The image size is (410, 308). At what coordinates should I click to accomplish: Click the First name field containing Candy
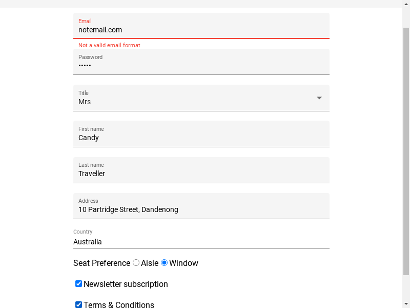[x=201, y=134]
